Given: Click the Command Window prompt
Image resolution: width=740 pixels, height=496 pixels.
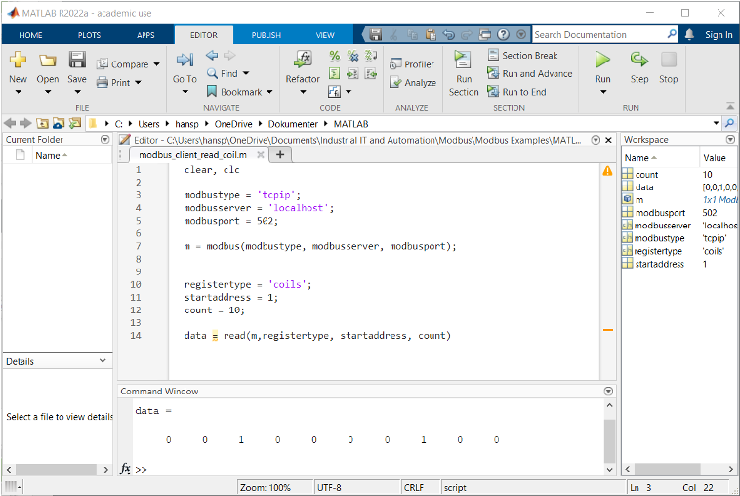Looking at the screenshot, I should pyautogui.click(x=142, y=469).
